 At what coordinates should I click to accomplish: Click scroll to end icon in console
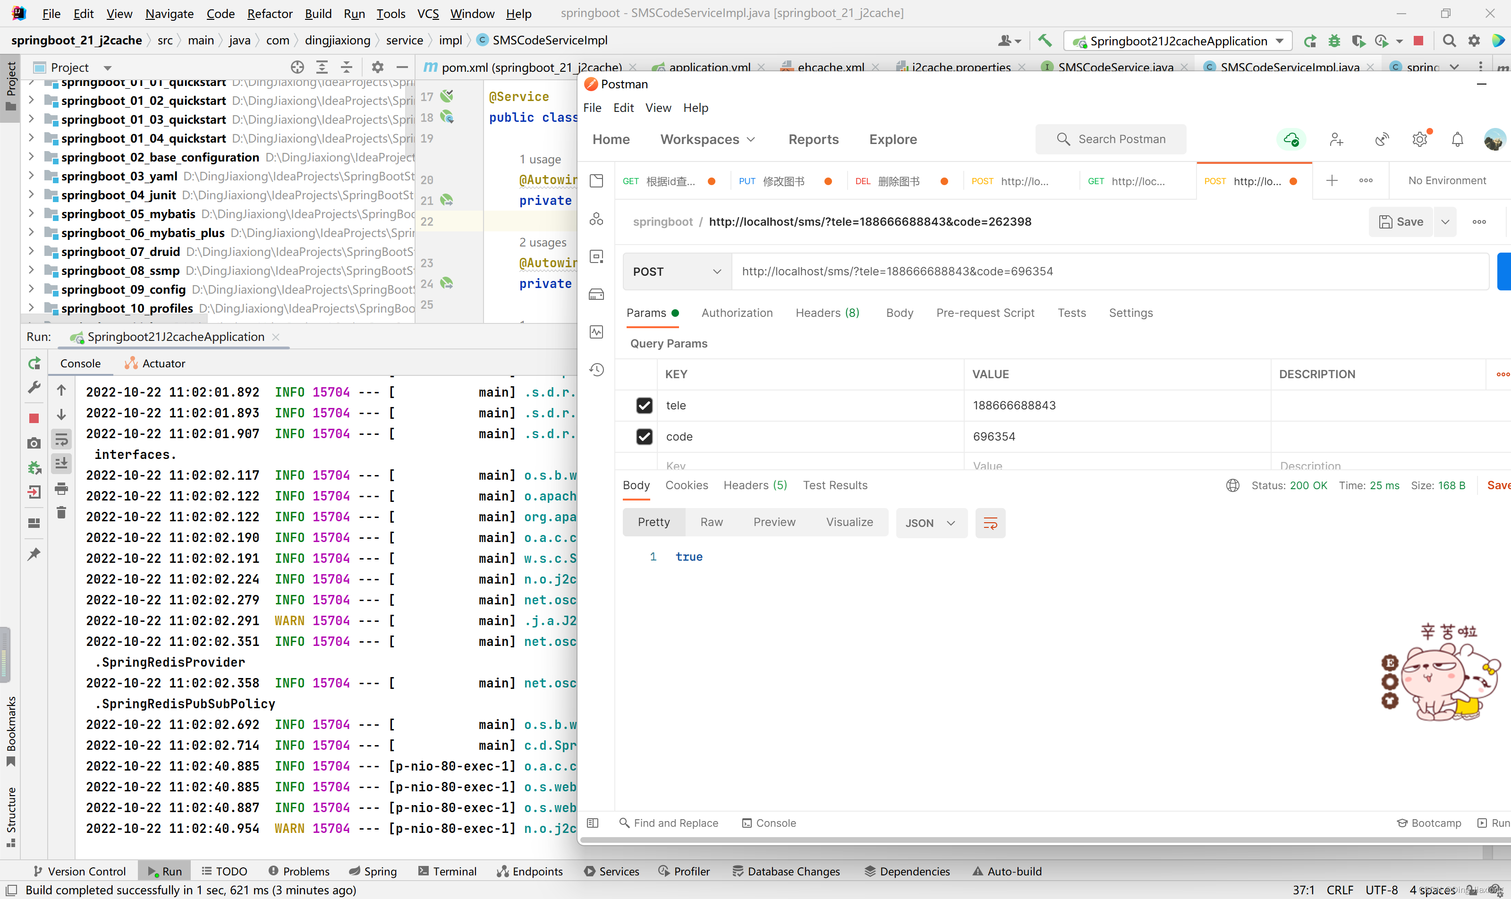61,464
